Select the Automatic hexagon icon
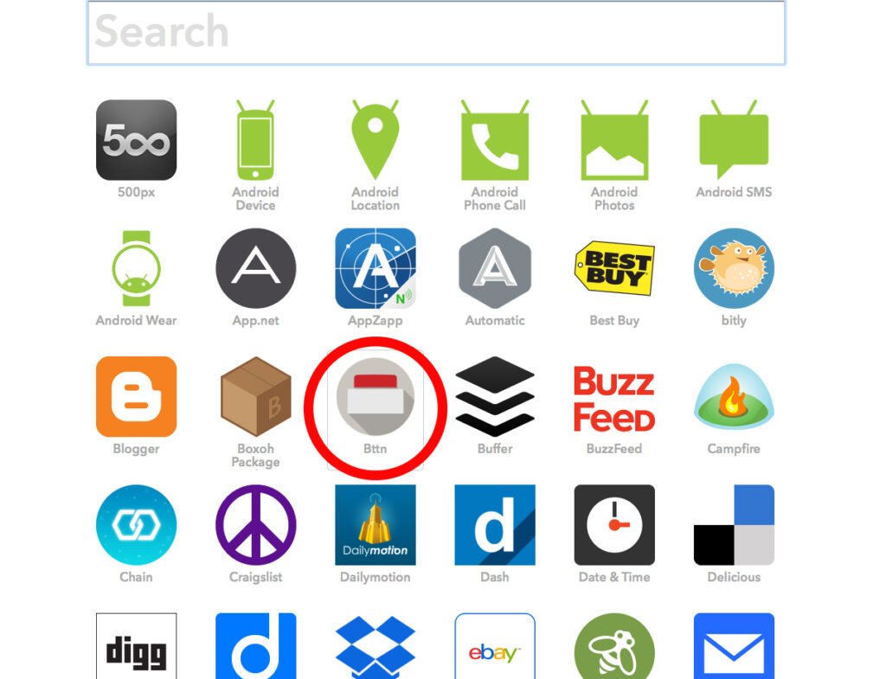The height and width of the screenshot is (679, 886). [495, 268]
